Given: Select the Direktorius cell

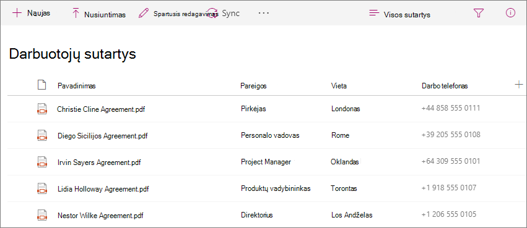Looking at the screenshot, I should point(257,215).
